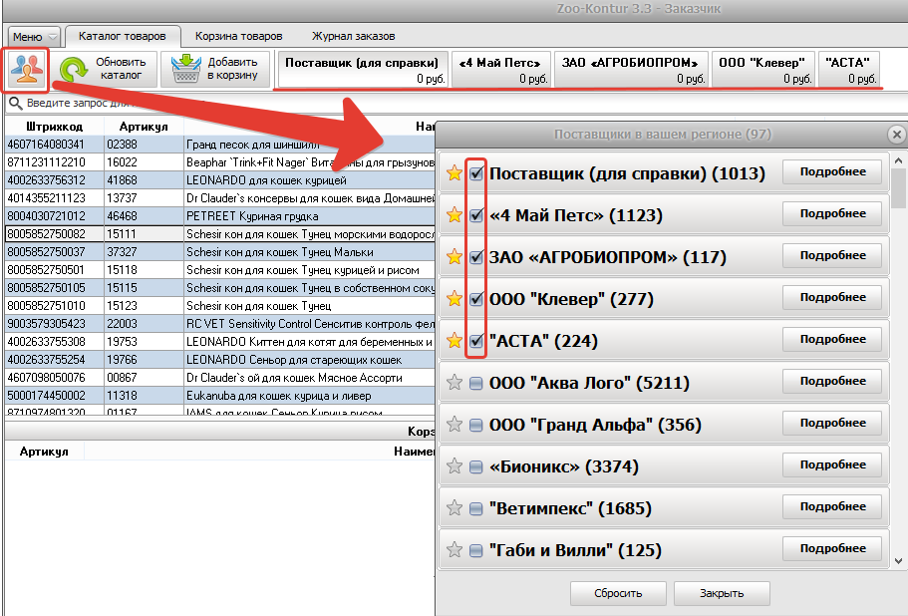This screenshot has width=908, height=616.
Task: Click the green refresh catalog icon
Action: pyautogui.click(x=74, y=70)
